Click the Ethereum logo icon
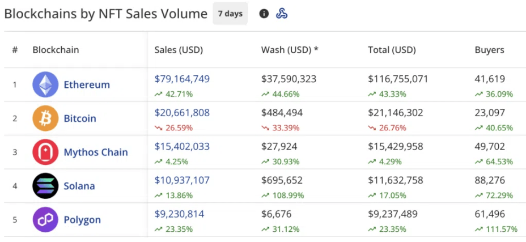The width and height of the screenshot is (526, 242). tap(45, 84)
